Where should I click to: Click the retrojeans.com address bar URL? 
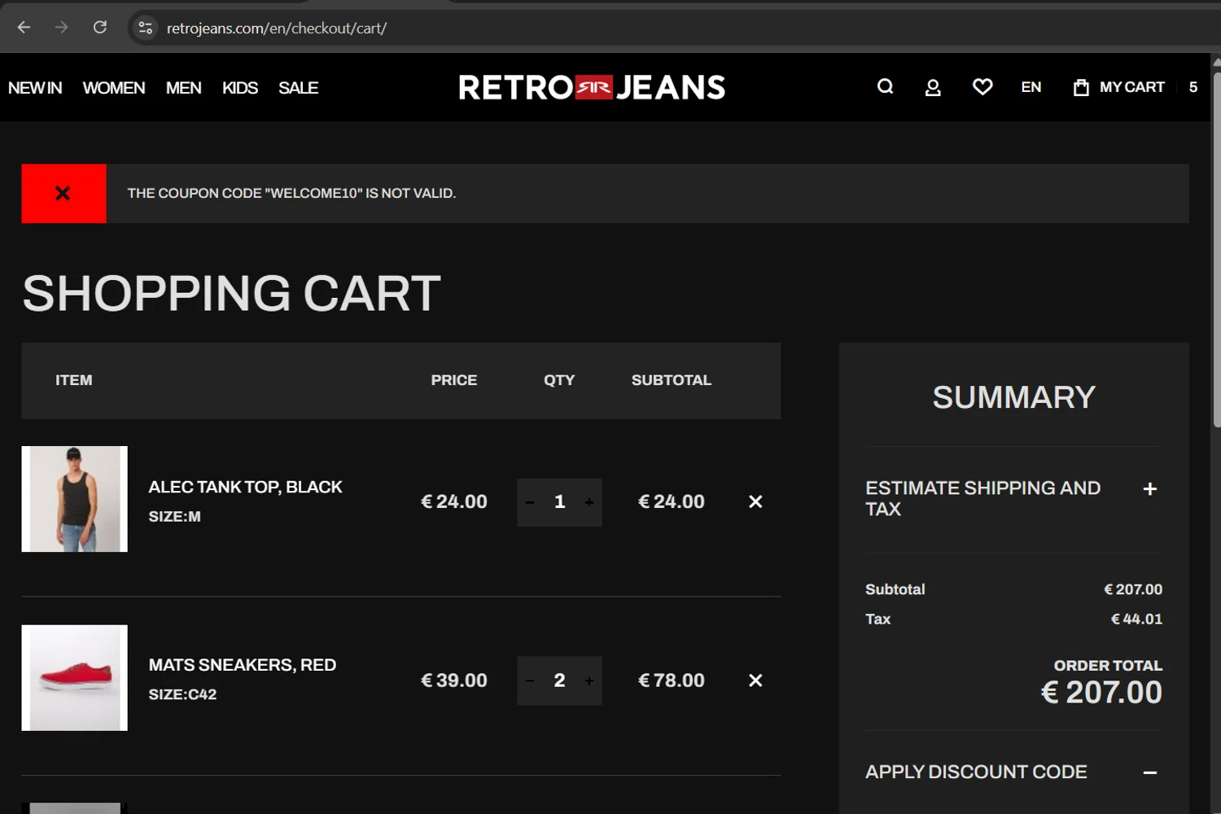(277, 28)
